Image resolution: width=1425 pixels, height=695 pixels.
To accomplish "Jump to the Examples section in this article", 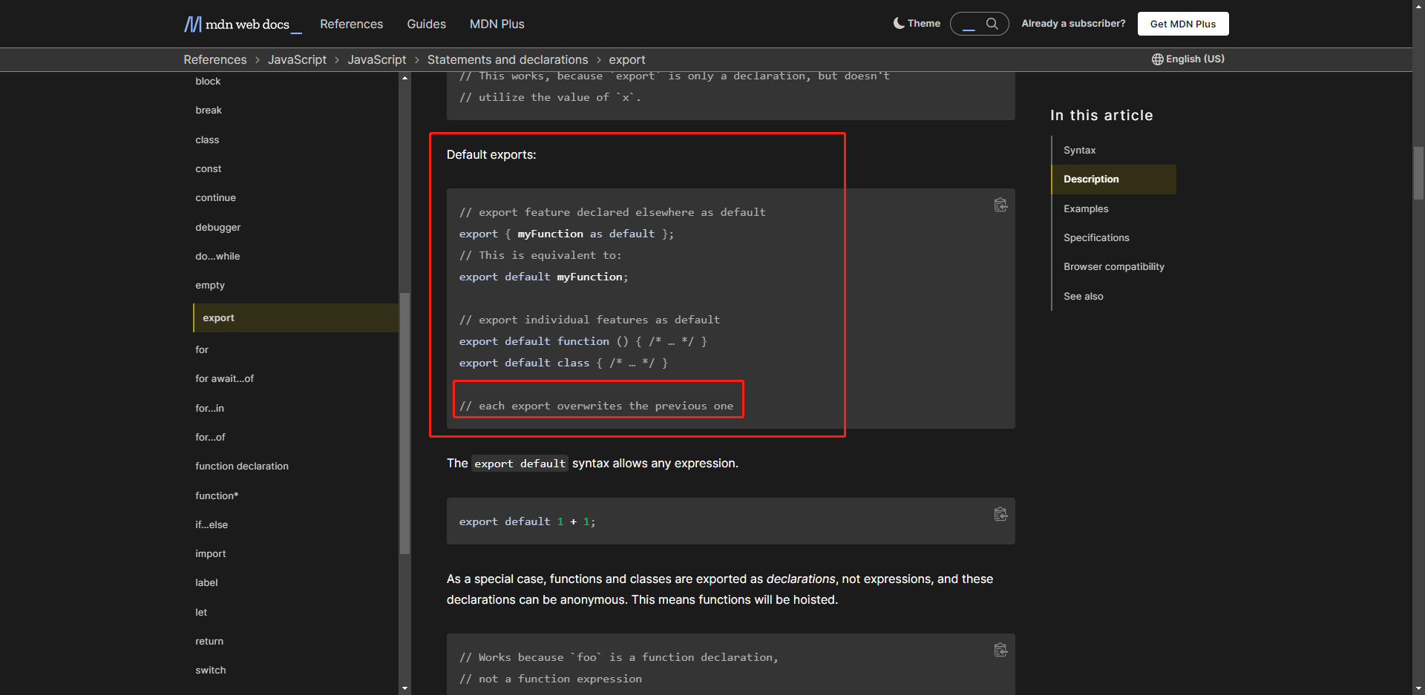I will click(x=1086, y=208).
